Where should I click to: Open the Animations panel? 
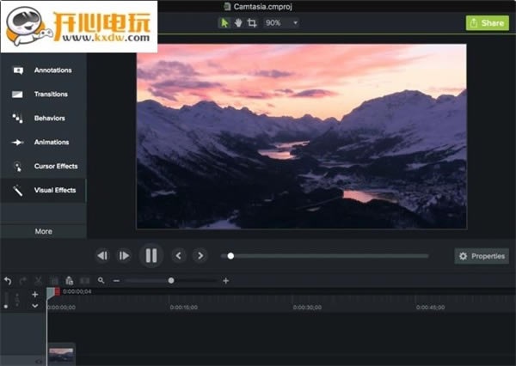coord(44,143)
